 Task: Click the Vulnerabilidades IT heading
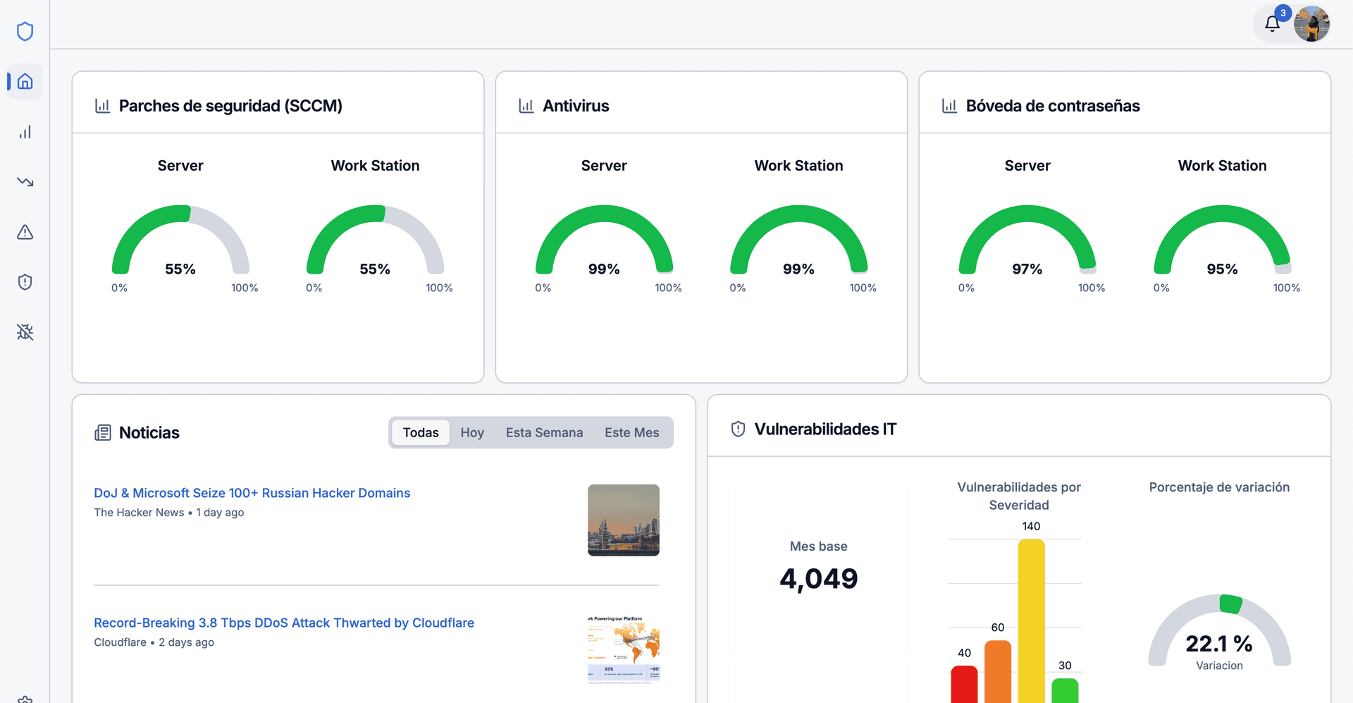coord(825,429)
